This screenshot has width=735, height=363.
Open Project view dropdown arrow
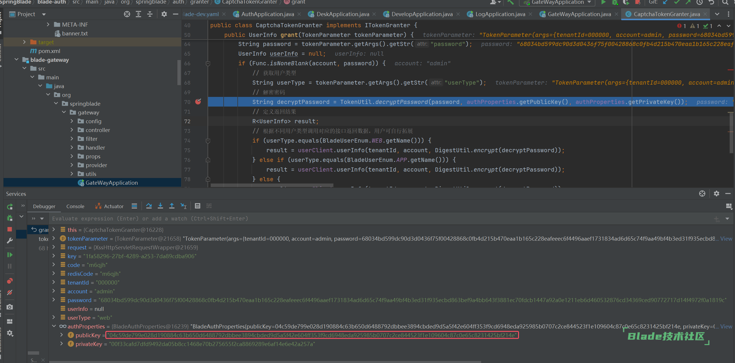[44, 14]
